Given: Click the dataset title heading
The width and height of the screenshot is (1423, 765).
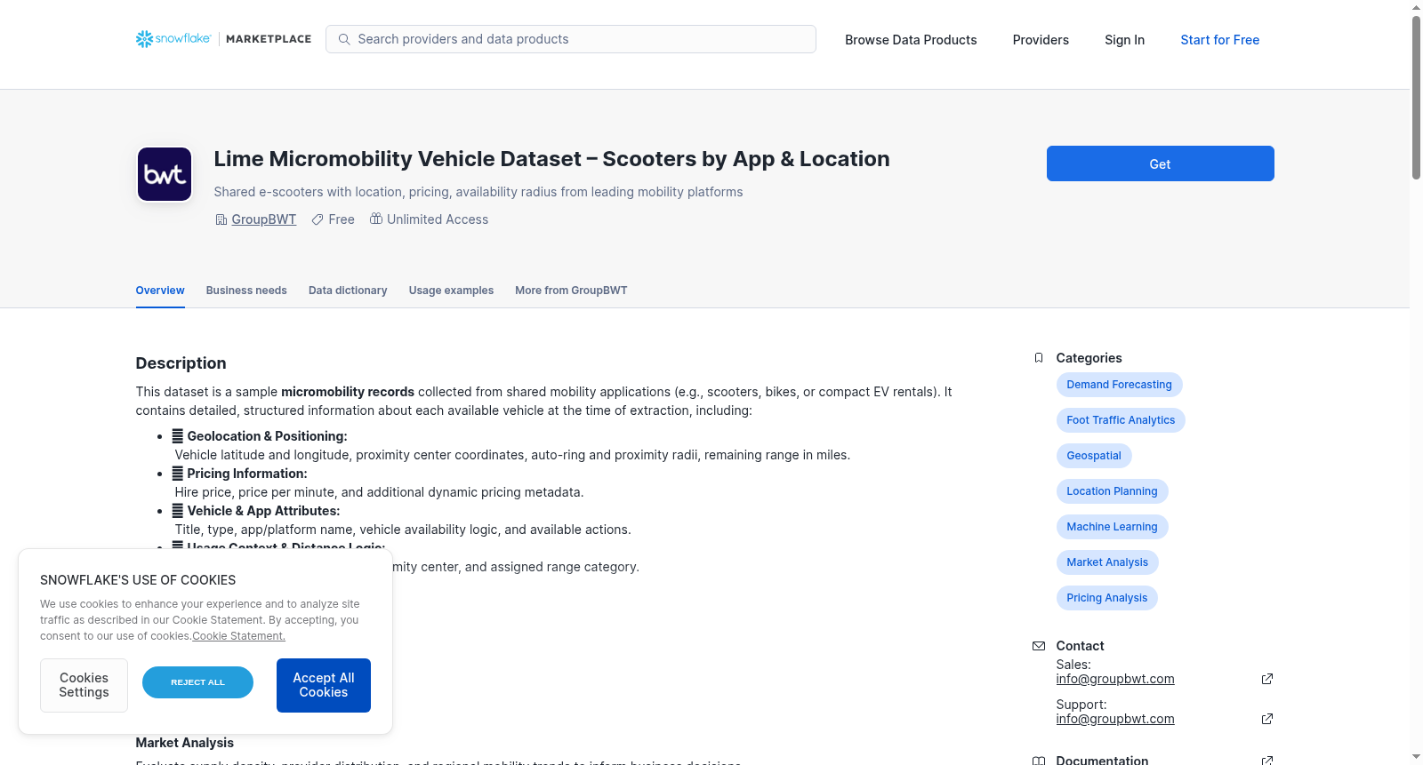Looking at the screenshot, I should 551,159.
